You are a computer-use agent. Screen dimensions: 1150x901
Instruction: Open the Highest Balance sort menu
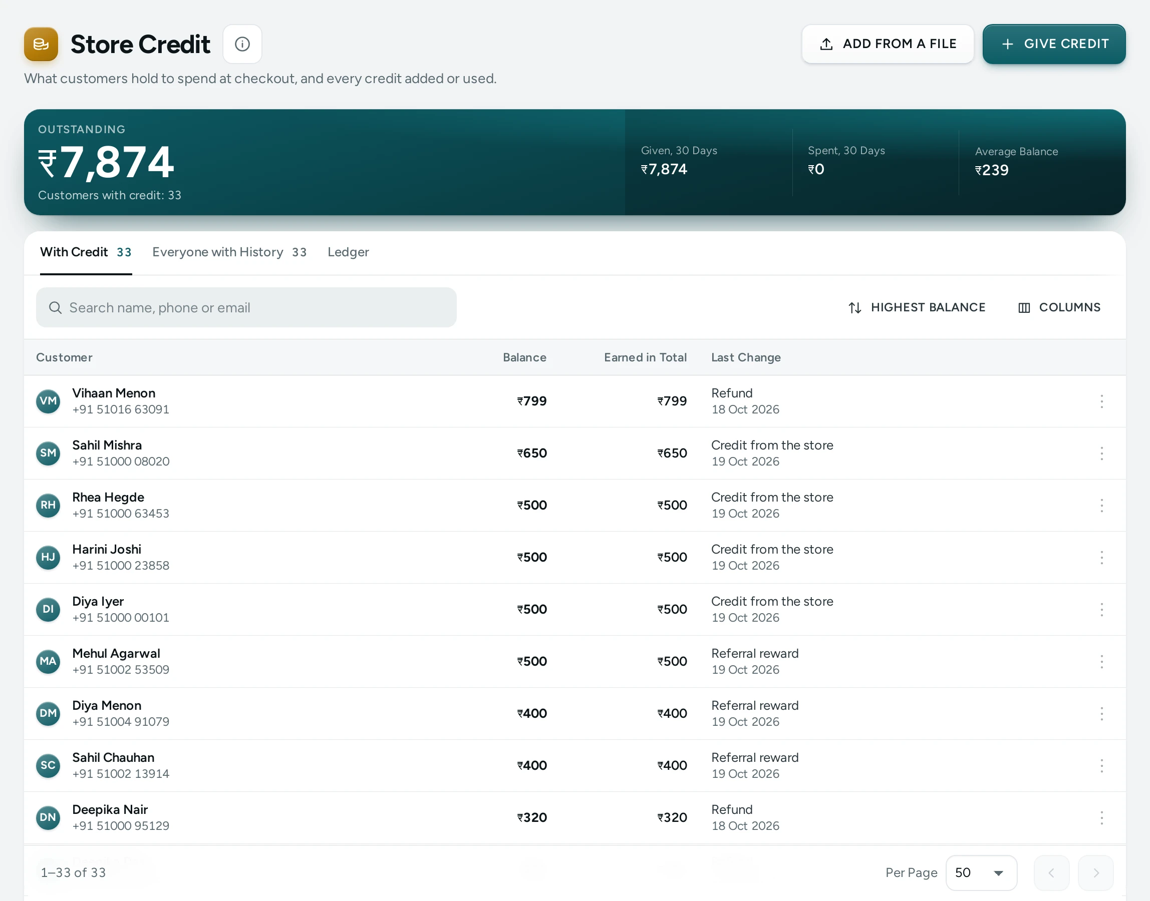pyautogui.click(x=917, y=307)
